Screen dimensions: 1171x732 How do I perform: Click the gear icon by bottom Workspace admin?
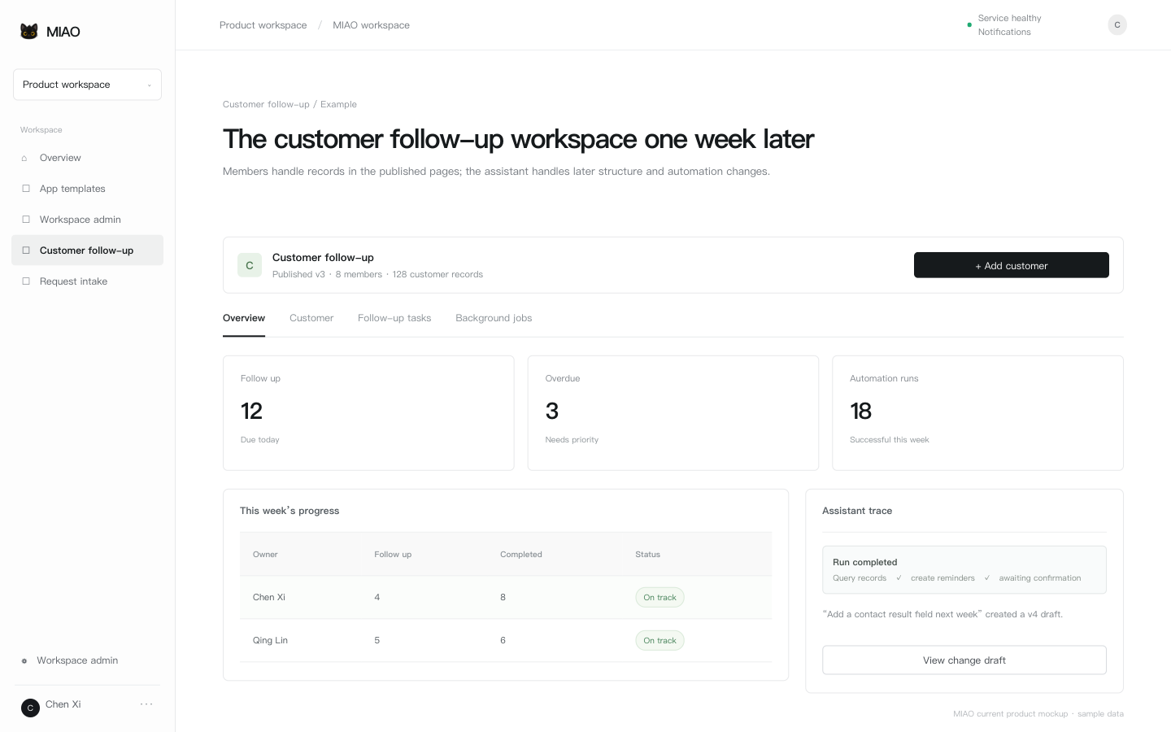coord(24,661)
